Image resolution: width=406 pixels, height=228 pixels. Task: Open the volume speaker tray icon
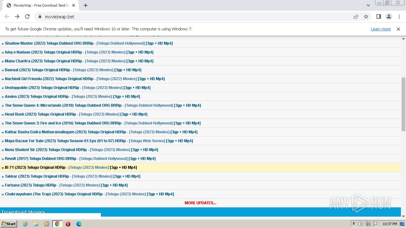(x=361, y=224)
